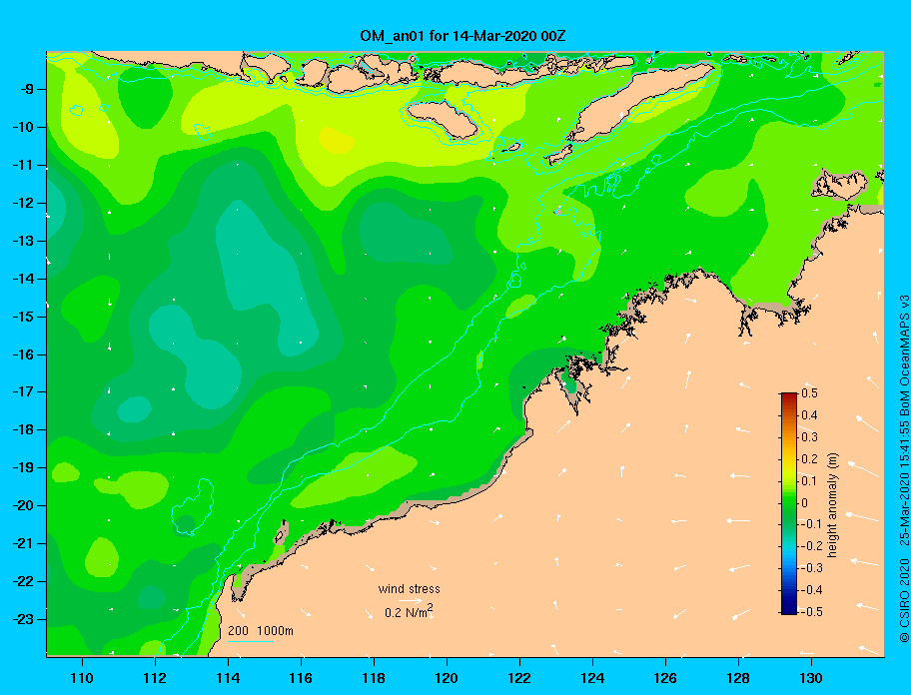Click latitude axis label "-20"
The image size is (911, 695).
click(x=23, y=505)
